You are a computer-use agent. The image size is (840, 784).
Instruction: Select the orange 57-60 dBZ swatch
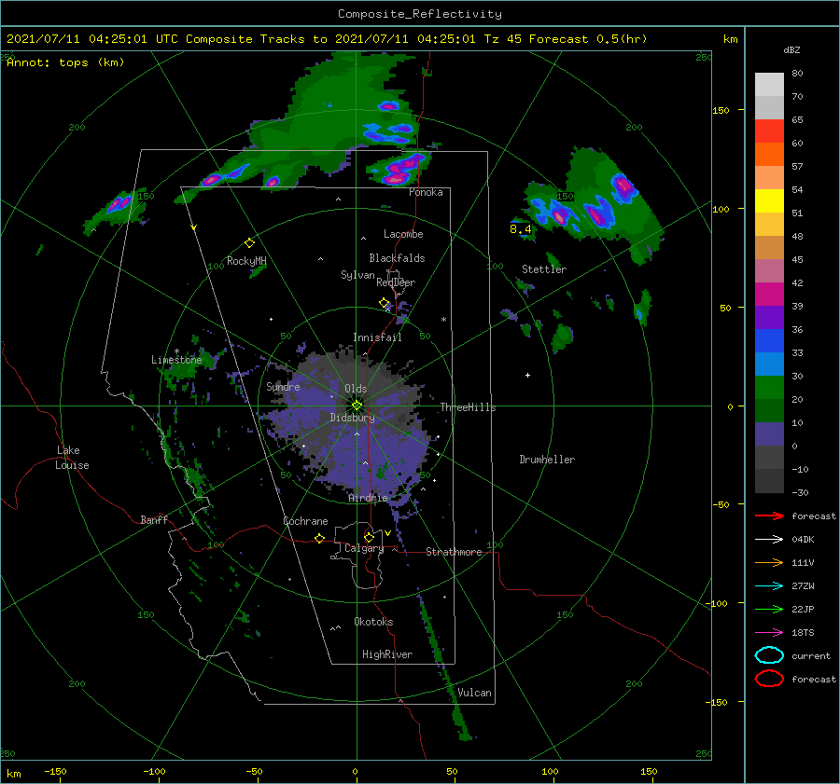click(x=769, y=154)
